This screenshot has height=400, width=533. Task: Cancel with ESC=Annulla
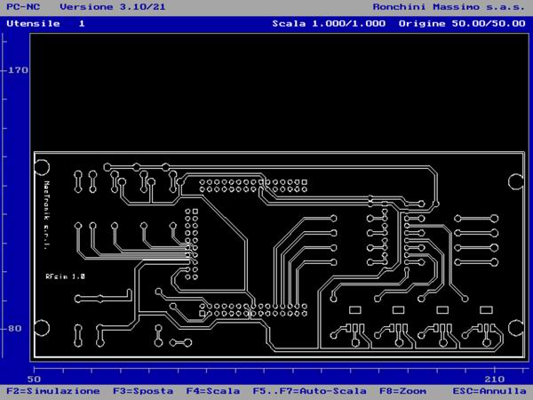pos(489,390)
